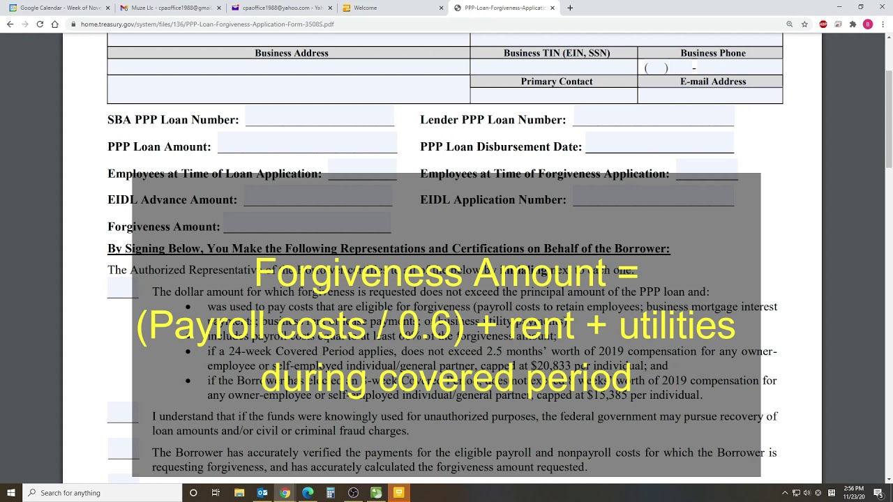Click the first Business Address line field
893x502 pixels.
288,67
